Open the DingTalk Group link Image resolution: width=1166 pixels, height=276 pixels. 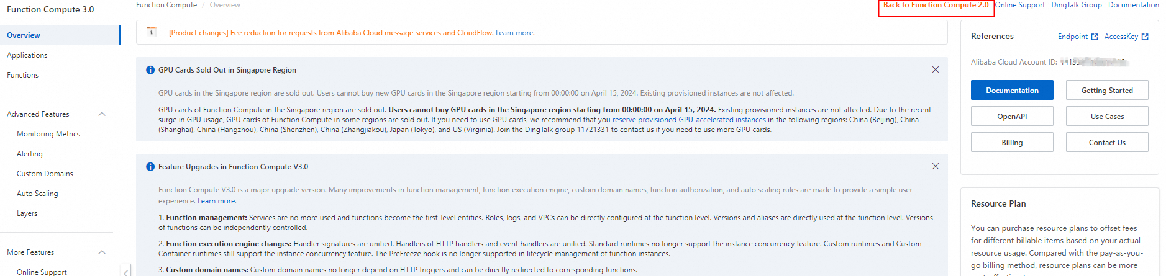(1077, 5)
